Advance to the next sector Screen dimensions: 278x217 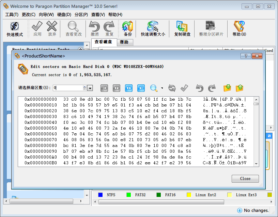pyautogui.click(x=129, y=88)
